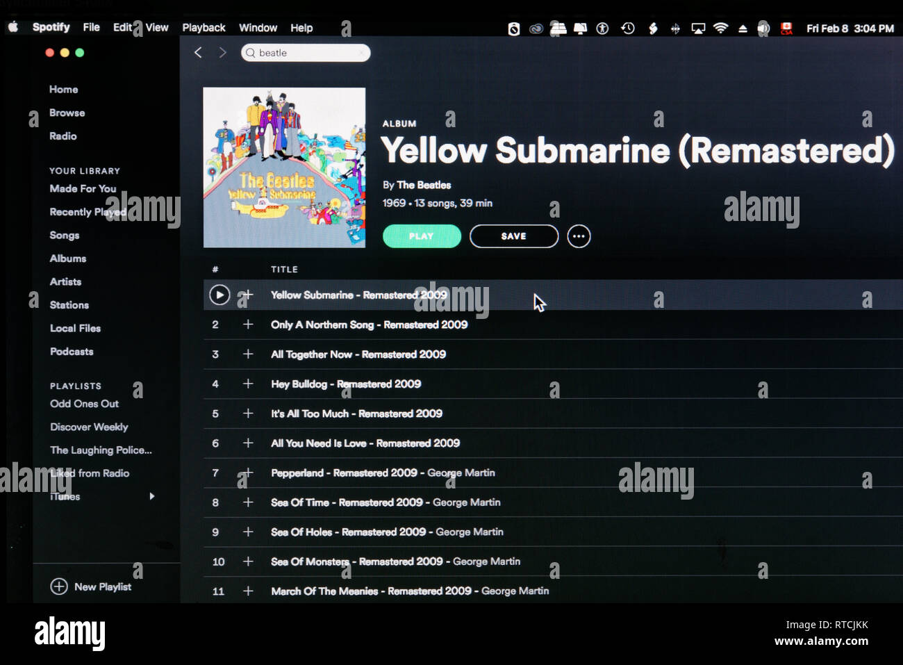Open The Beatles artist page
The height and width of the screenshot is (665, 903).
tap(424, 185)
